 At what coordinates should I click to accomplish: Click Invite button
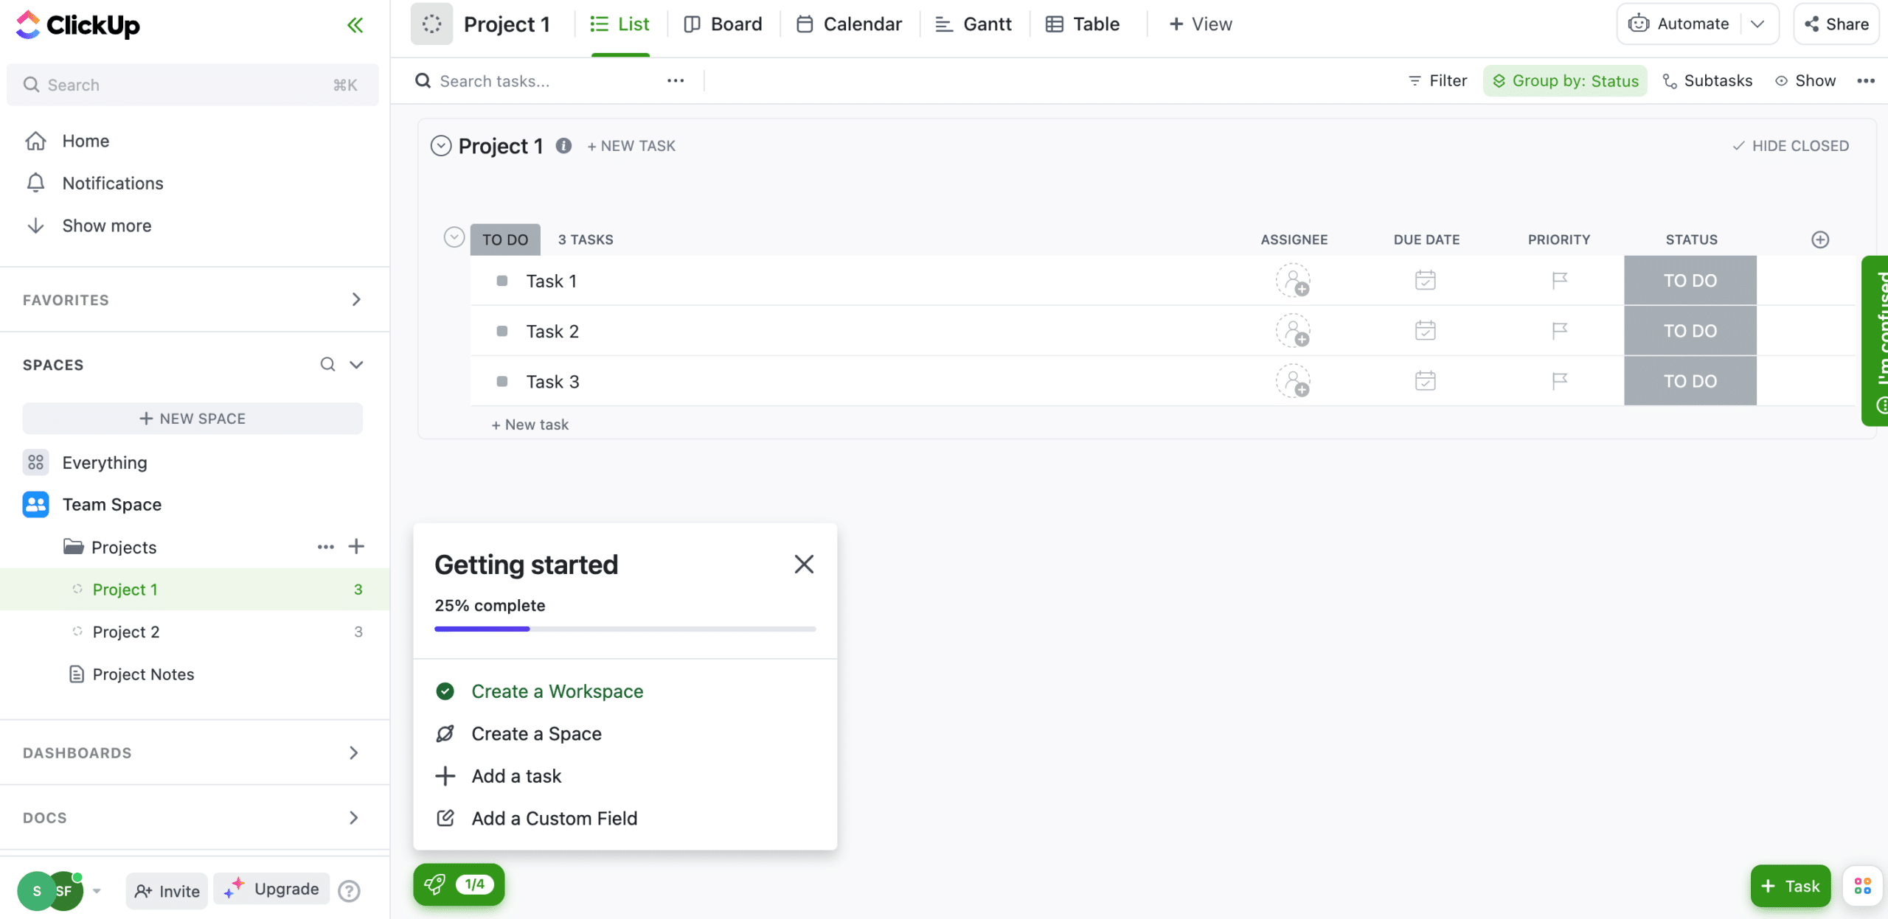point(167,891)
